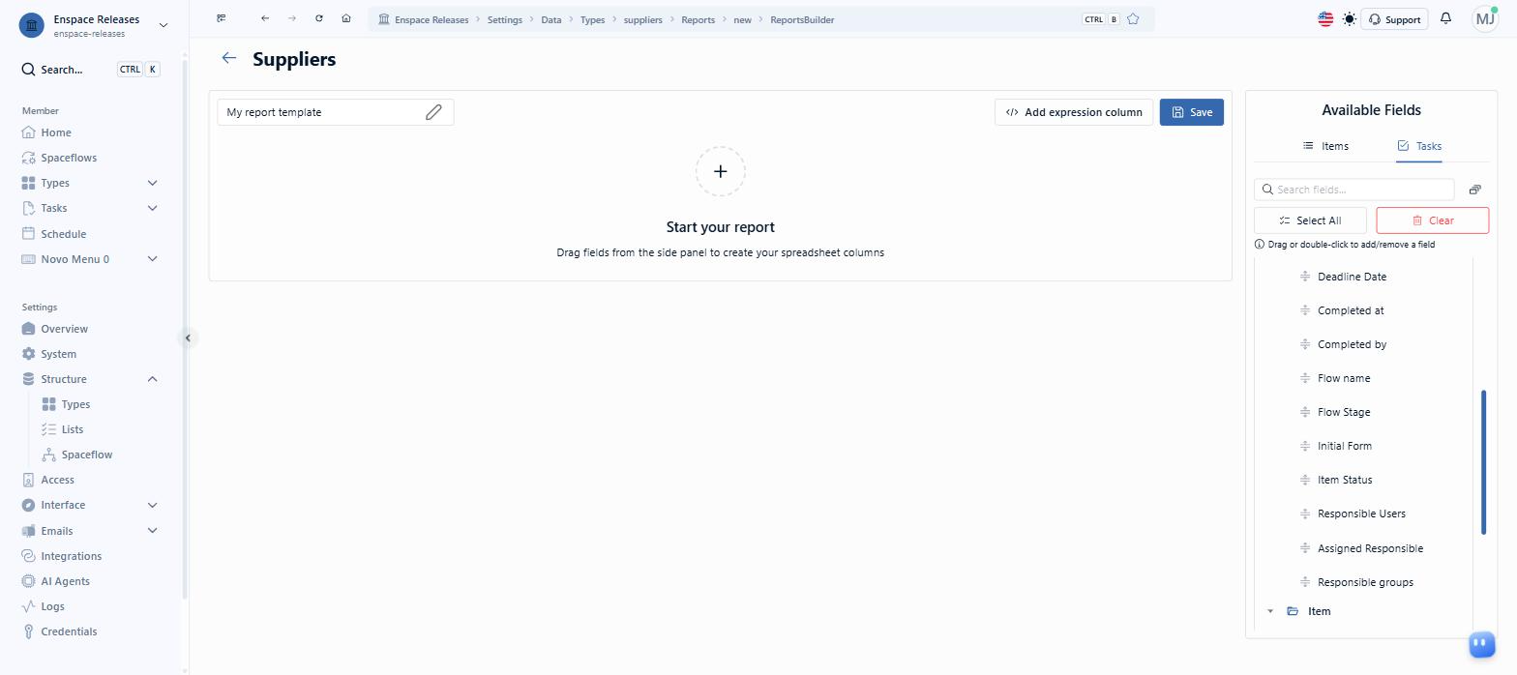Go back using the arrow beside Suppliers

click(228, 58)
